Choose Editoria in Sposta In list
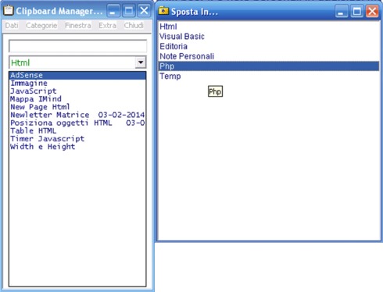 point(269,46)
